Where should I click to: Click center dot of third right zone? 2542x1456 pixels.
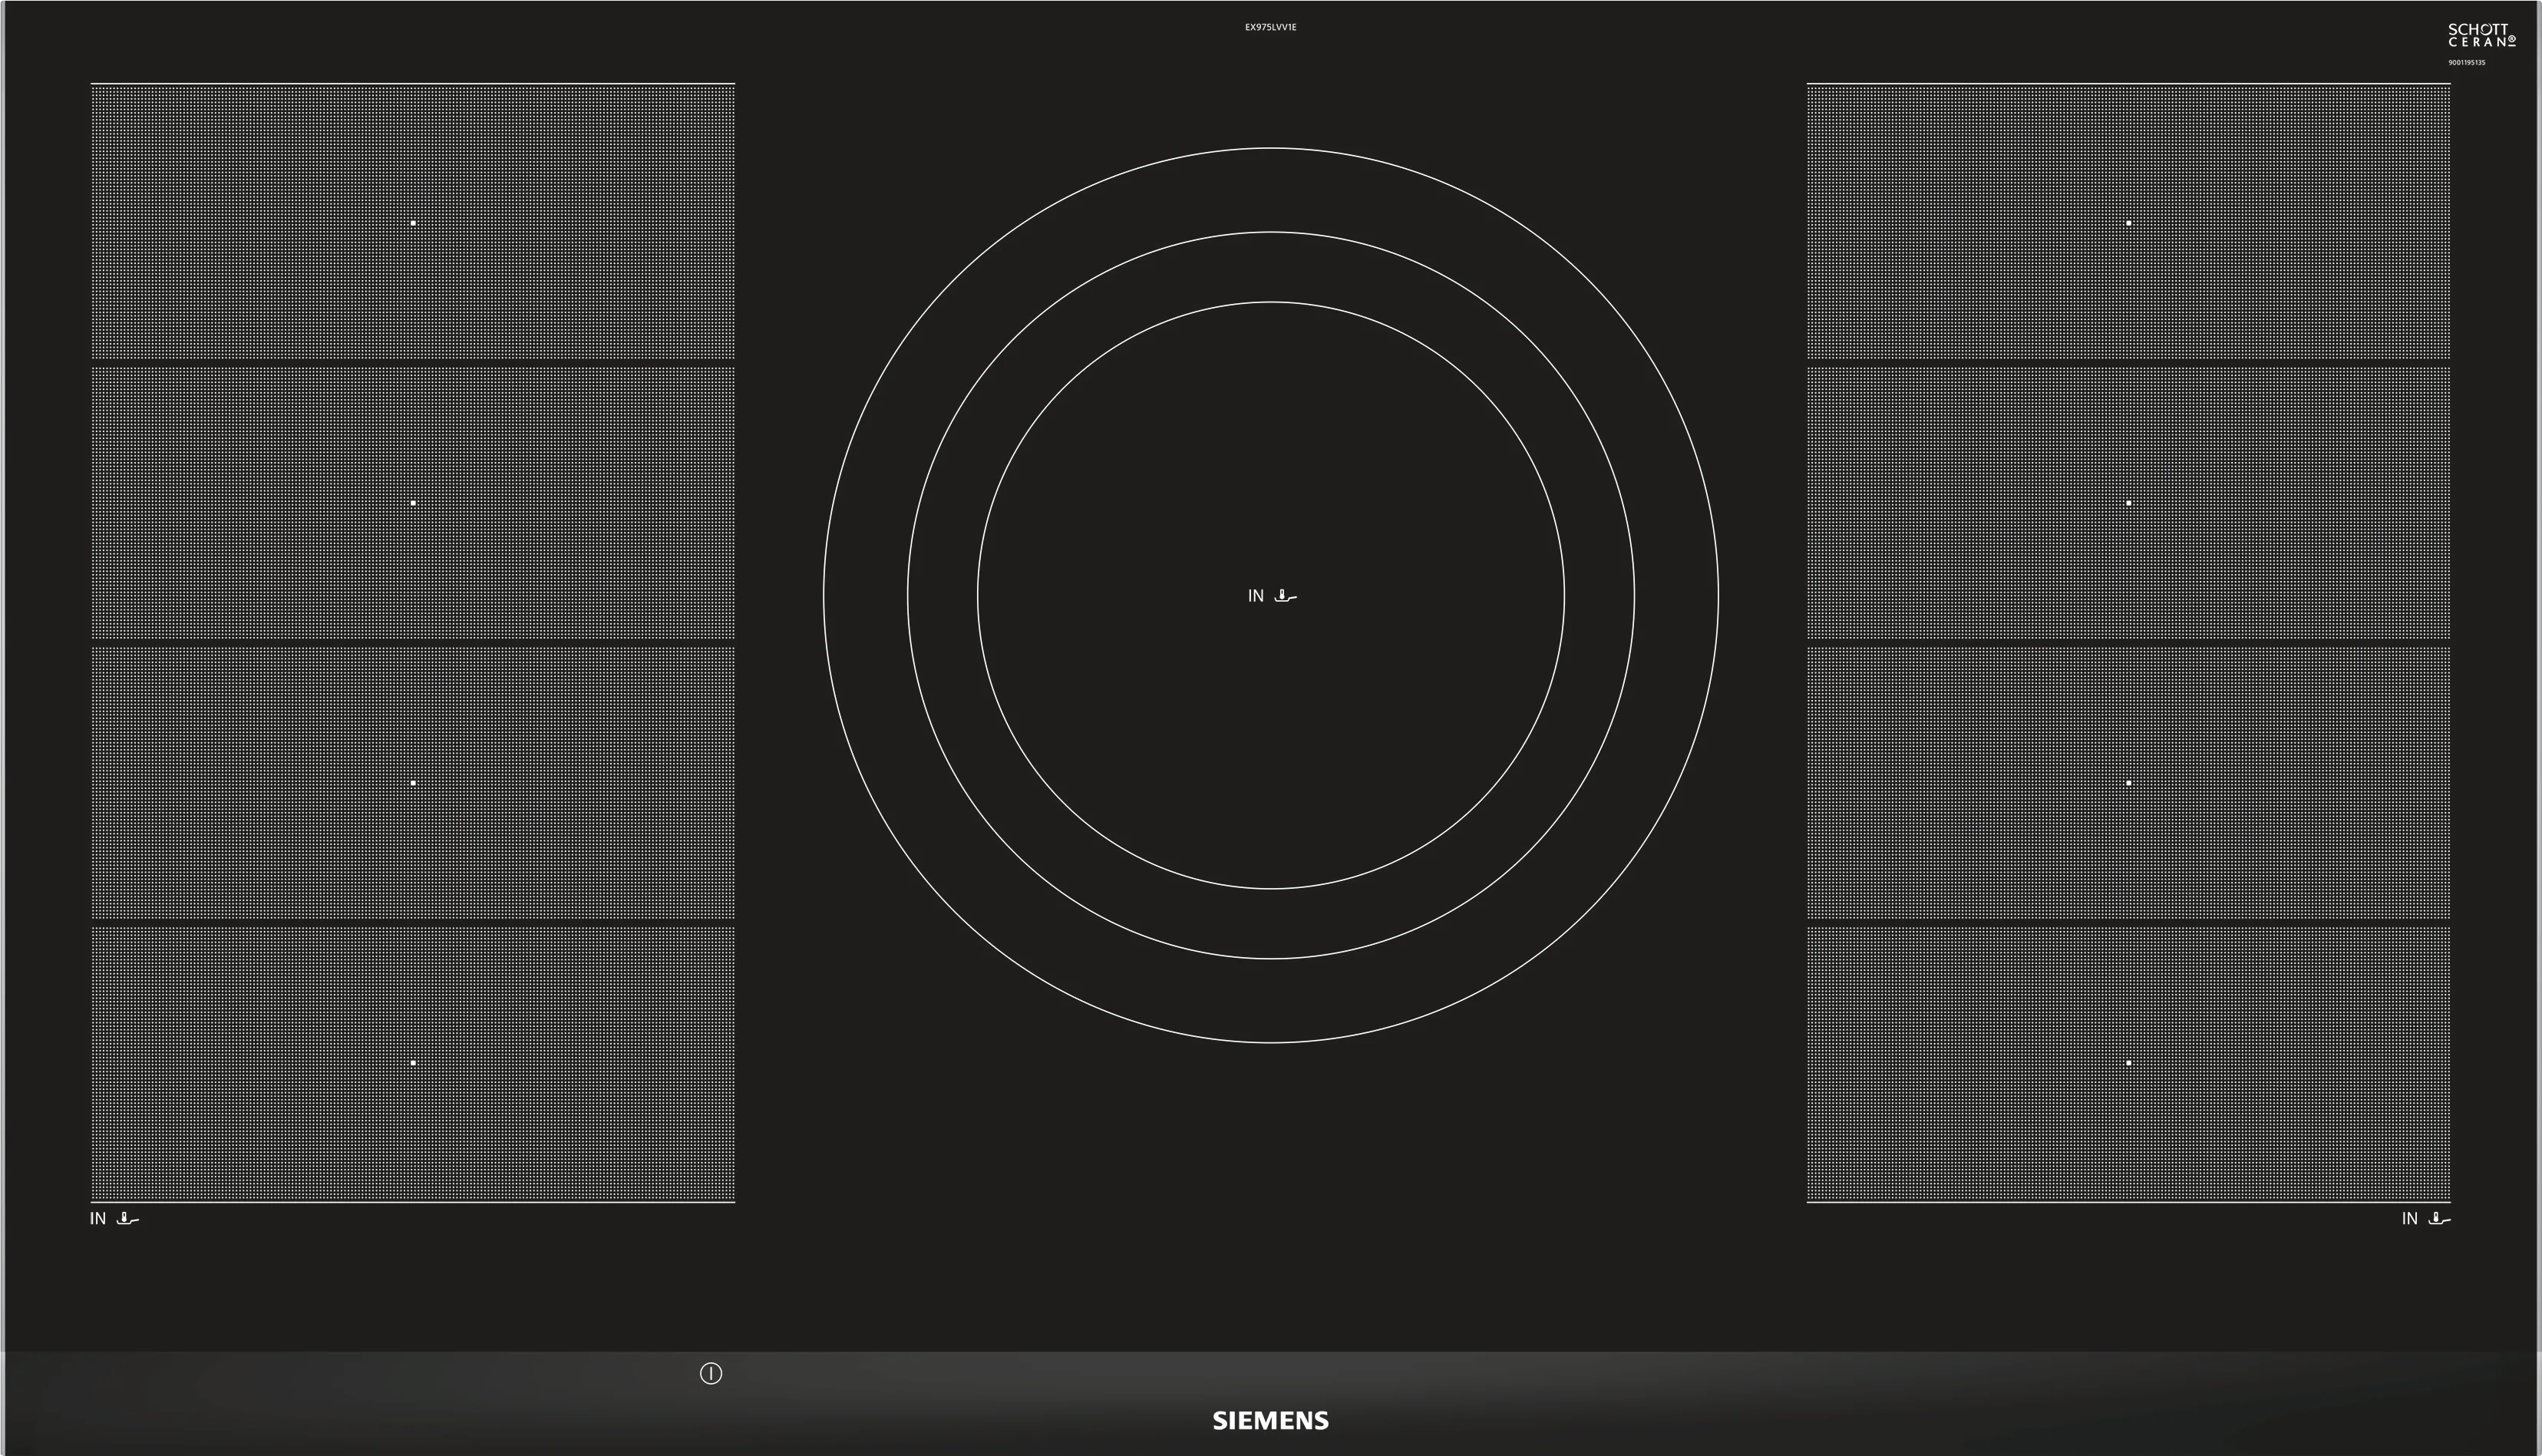point(2129,783)
